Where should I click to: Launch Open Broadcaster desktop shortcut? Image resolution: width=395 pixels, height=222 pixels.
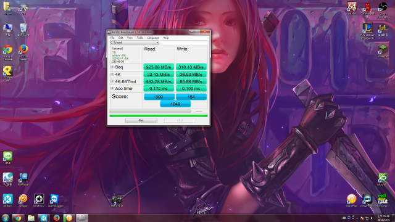coord(383,10)
